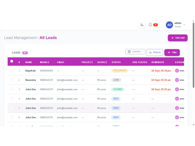Click assignee avatar in row 6

point(177,117)
